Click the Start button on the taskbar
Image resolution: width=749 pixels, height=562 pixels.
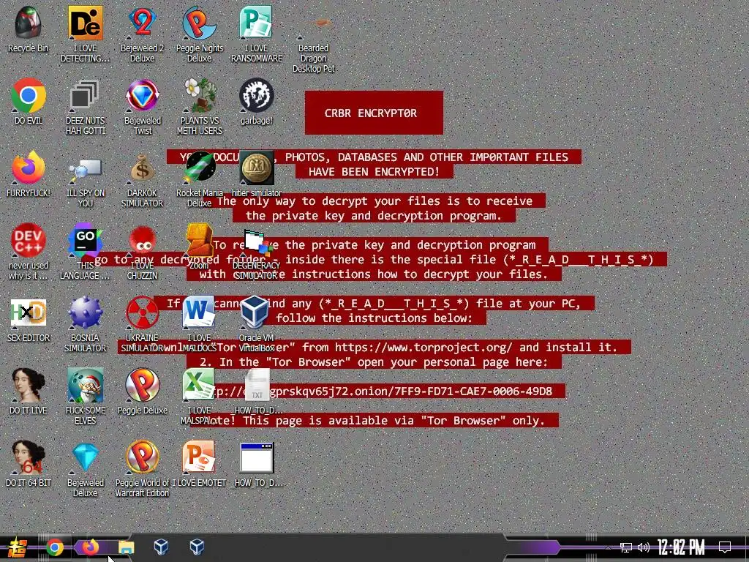tap(16, 547)
